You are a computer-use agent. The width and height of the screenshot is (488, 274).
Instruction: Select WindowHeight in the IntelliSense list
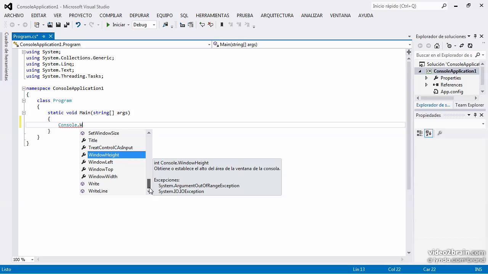pos(113,155)
